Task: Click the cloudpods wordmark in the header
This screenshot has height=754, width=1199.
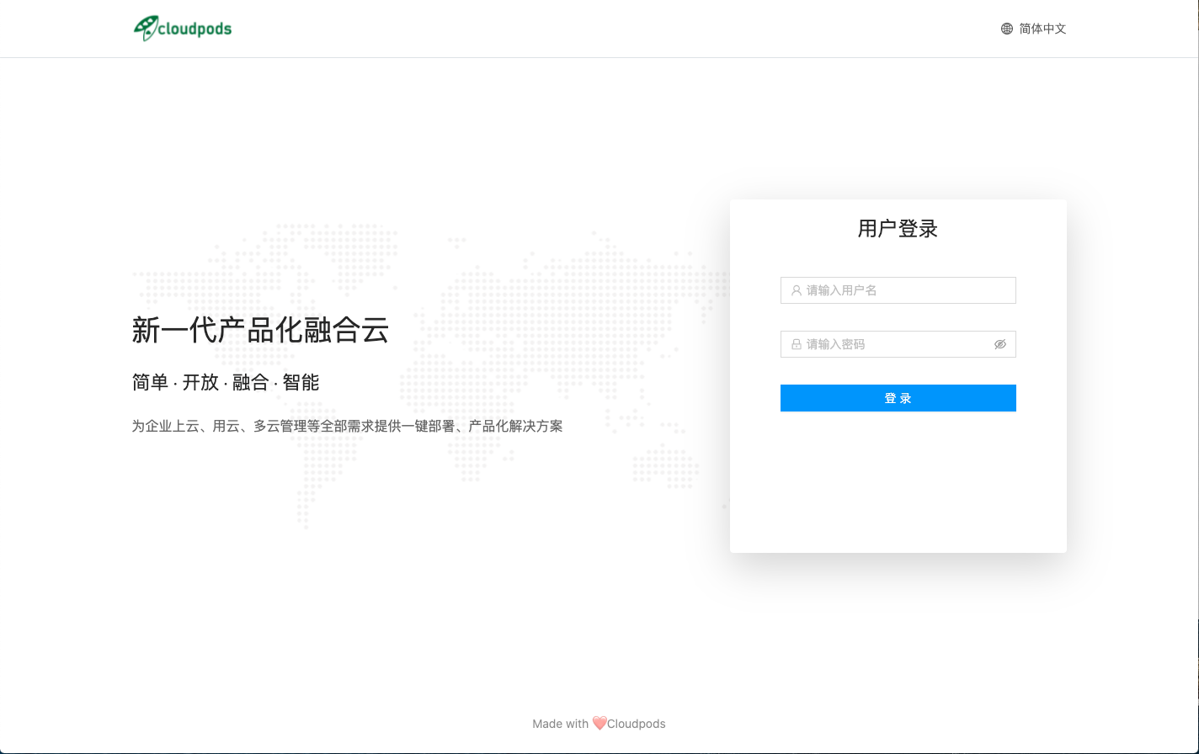Action: point(195,29)
